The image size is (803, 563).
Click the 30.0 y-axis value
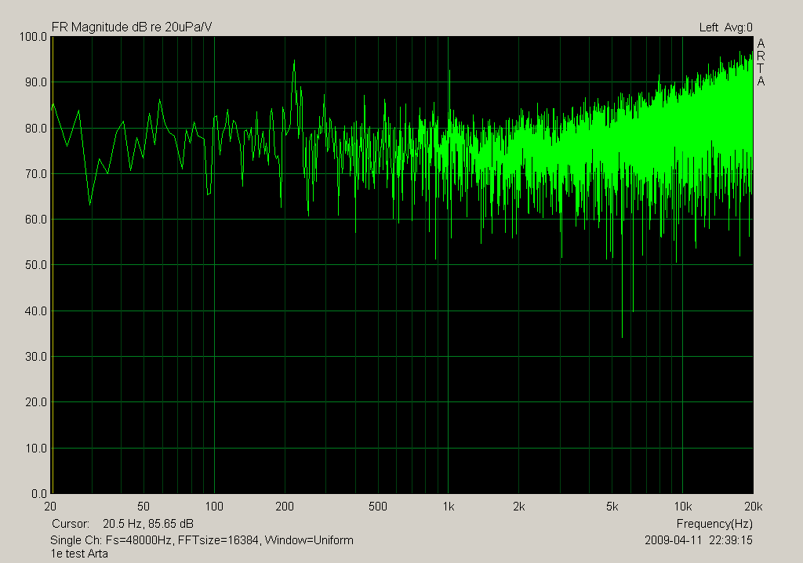coord(36,357)
